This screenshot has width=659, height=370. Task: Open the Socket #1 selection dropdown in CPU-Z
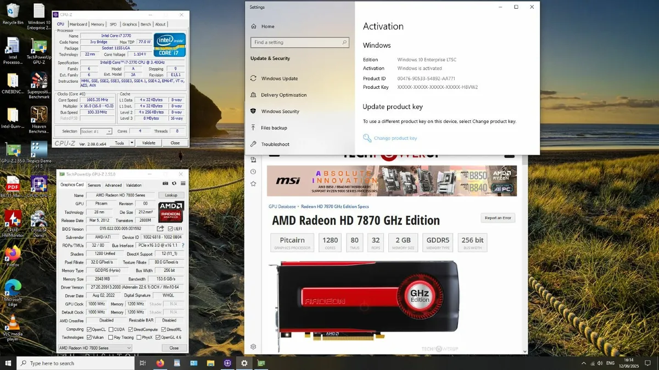tap(96, 132)
